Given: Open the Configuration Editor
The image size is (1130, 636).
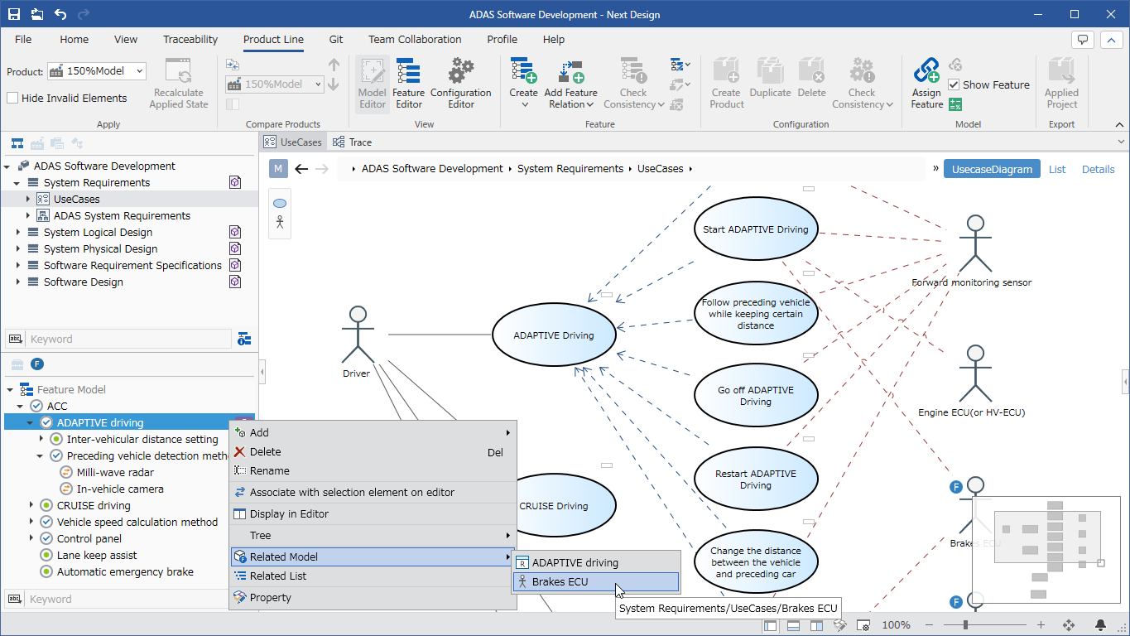Looking at the screenshot, I should tap(460, 84).
